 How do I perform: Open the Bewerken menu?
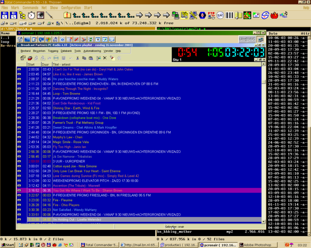39,51
